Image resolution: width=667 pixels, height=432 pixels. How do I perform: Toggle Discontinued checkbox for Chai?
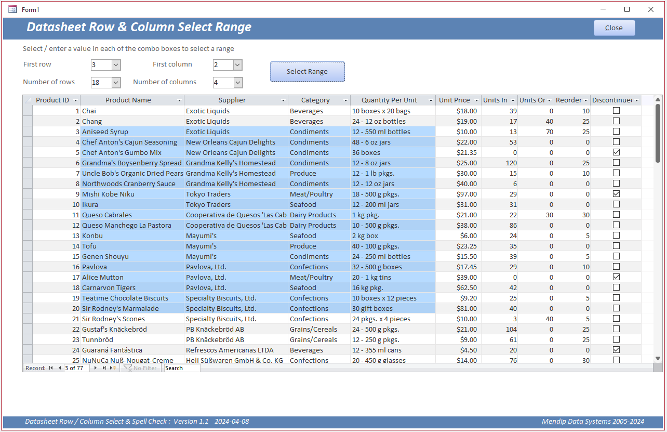616,111
